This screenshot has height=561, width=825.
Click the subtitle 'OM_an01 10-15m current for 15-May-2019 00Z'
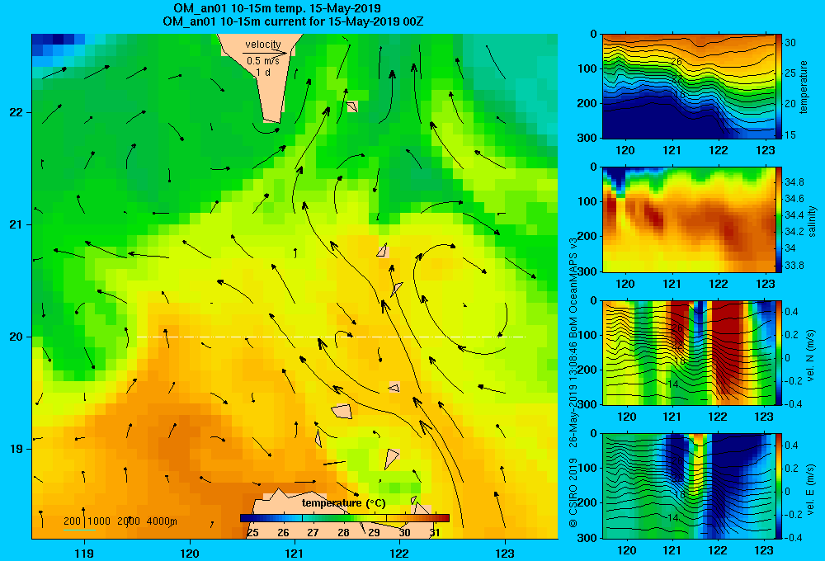point(293,21)
